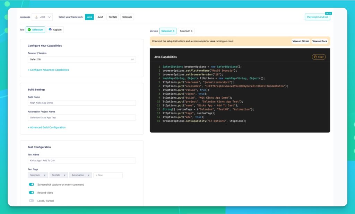
Task: Enable the Local / Tunnel switch
Action: point(32,200)
